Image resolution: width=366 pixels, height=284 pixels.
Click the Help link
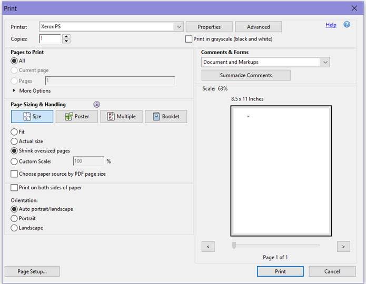pyautogui.click(x=331, y=25)
